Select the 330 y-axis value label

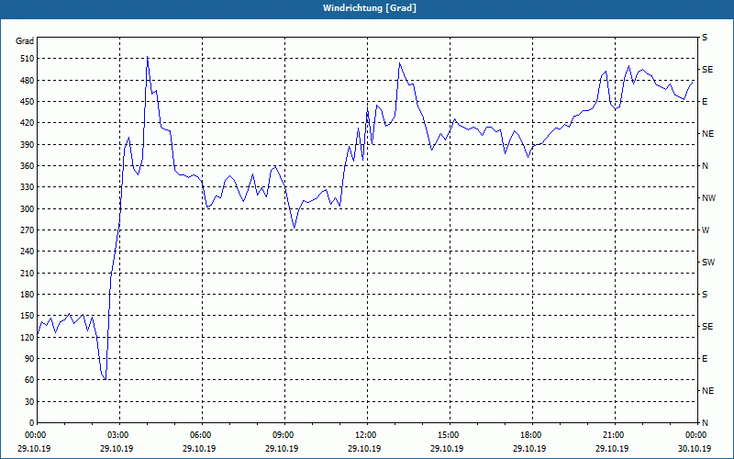coord(28,187)
